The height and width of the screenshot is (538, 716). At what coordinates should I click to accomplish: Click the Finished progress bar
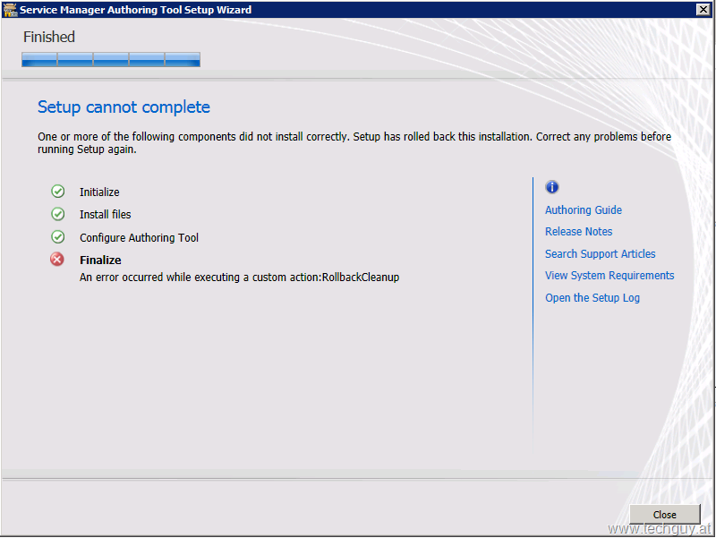(111, 59)
